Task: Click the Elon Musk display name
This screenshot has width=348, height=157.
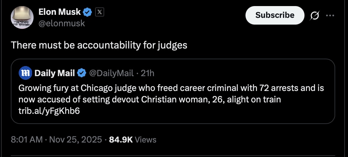Action: (x=60, y=12)
